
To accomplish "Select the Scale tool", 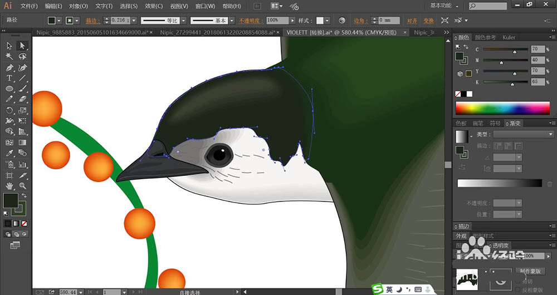I will [22, 110].
